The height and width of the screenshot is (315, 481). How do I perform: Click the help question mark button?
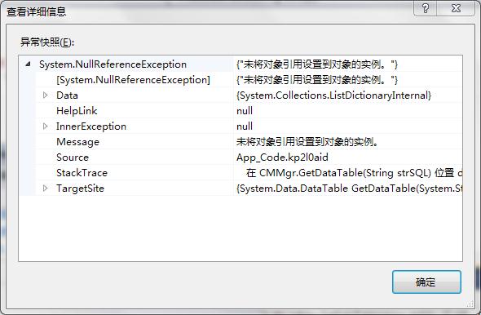coord(425,7)
